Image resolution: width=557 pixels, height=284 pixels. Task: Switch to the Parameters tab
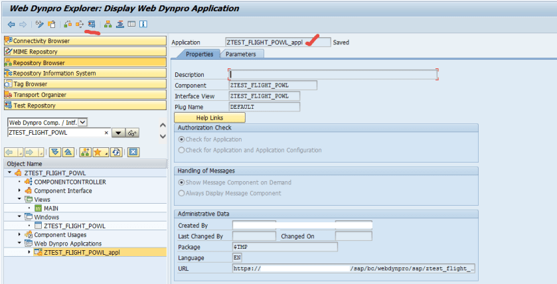[x=241, y=54]
